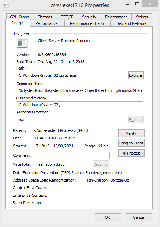Maximize the Properties window
The width and height of the screenshot is (160, 227).
pos(137,4)
